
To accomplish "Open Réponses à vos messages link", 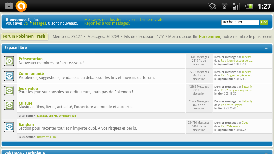I will pos(107,23).
